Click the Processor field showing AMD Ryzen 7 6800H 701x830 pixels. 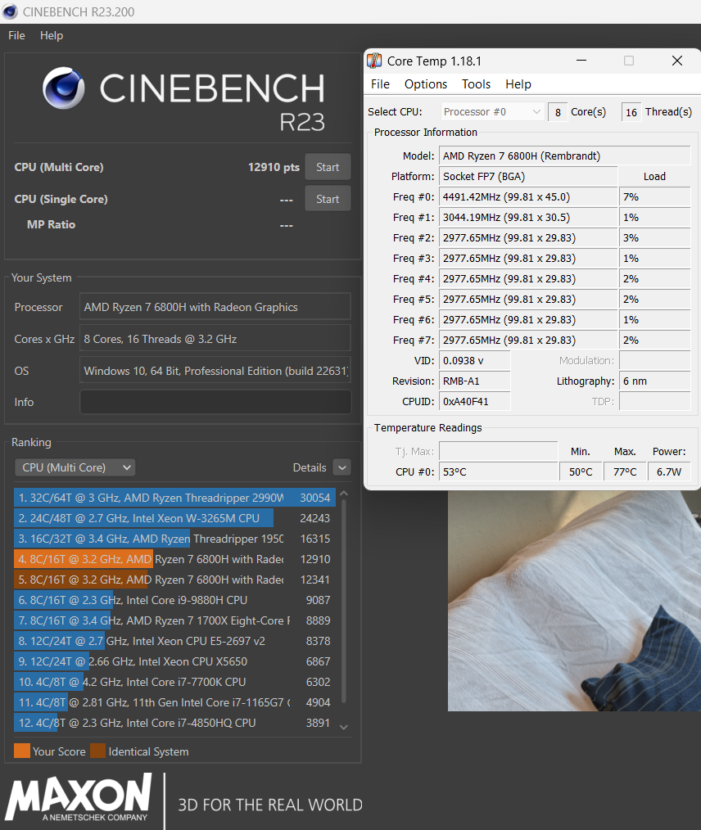tap(215, 307)
